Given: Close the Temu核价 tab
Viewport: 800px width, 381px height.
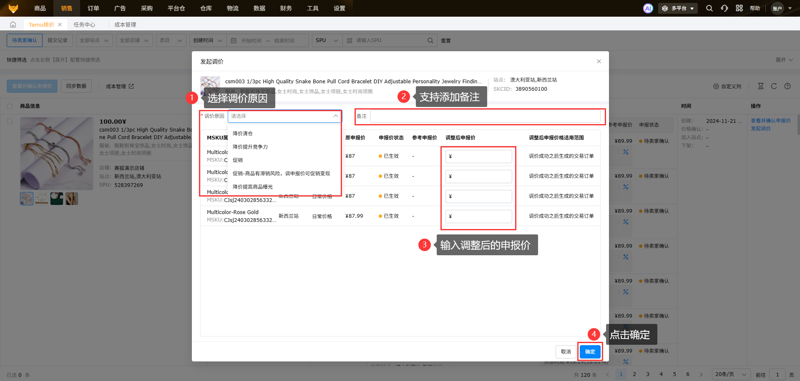Looking at the screenshot, I should (x=60, y=25).
